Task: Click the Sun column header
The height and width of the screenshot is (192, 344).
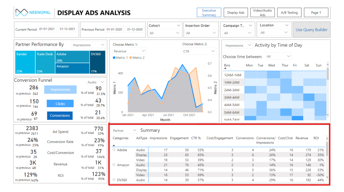Action: point(319,65)
